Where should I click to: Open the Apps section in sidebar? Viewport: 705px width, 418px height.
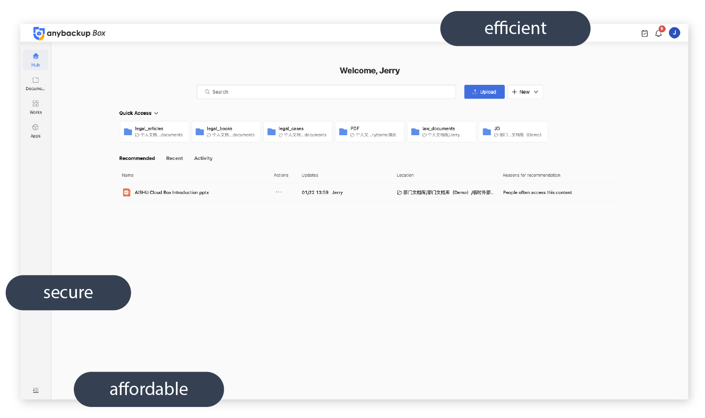[35, 131]
